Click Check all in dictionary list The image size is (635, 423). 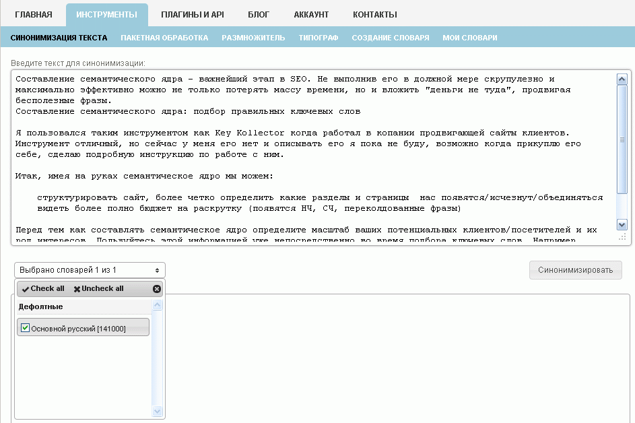[43, 288]
